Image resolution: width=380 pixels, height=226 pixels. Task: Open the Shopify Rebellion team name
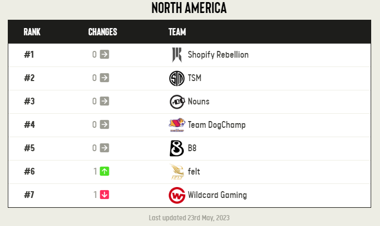point(218,55)
